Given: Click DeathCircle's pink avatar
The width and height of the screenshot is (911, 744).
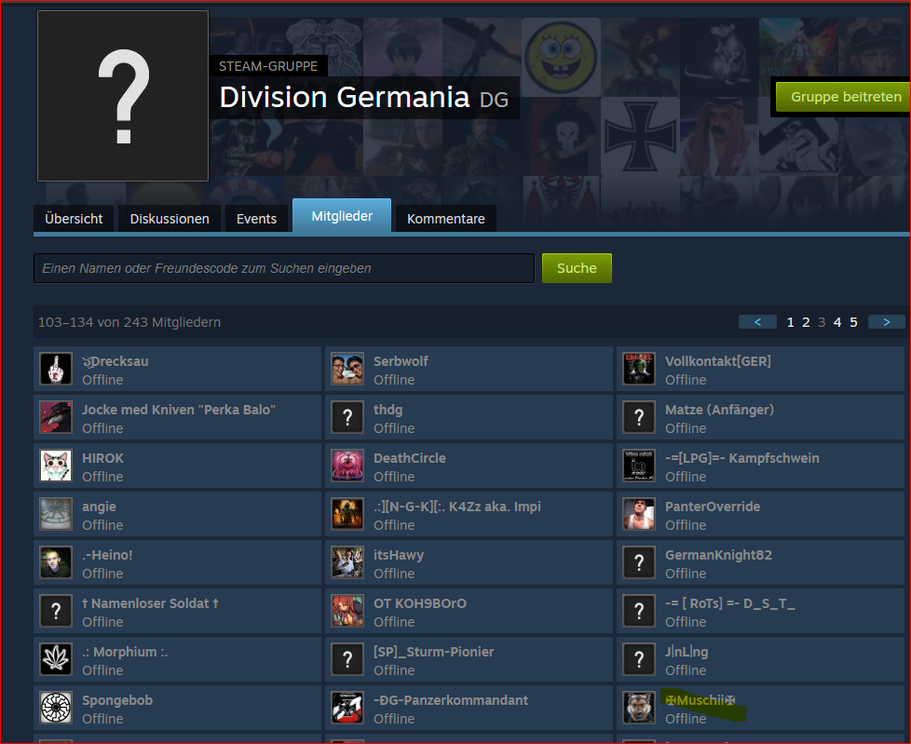Looking at the screenshot, I should [x=347, y=466].
